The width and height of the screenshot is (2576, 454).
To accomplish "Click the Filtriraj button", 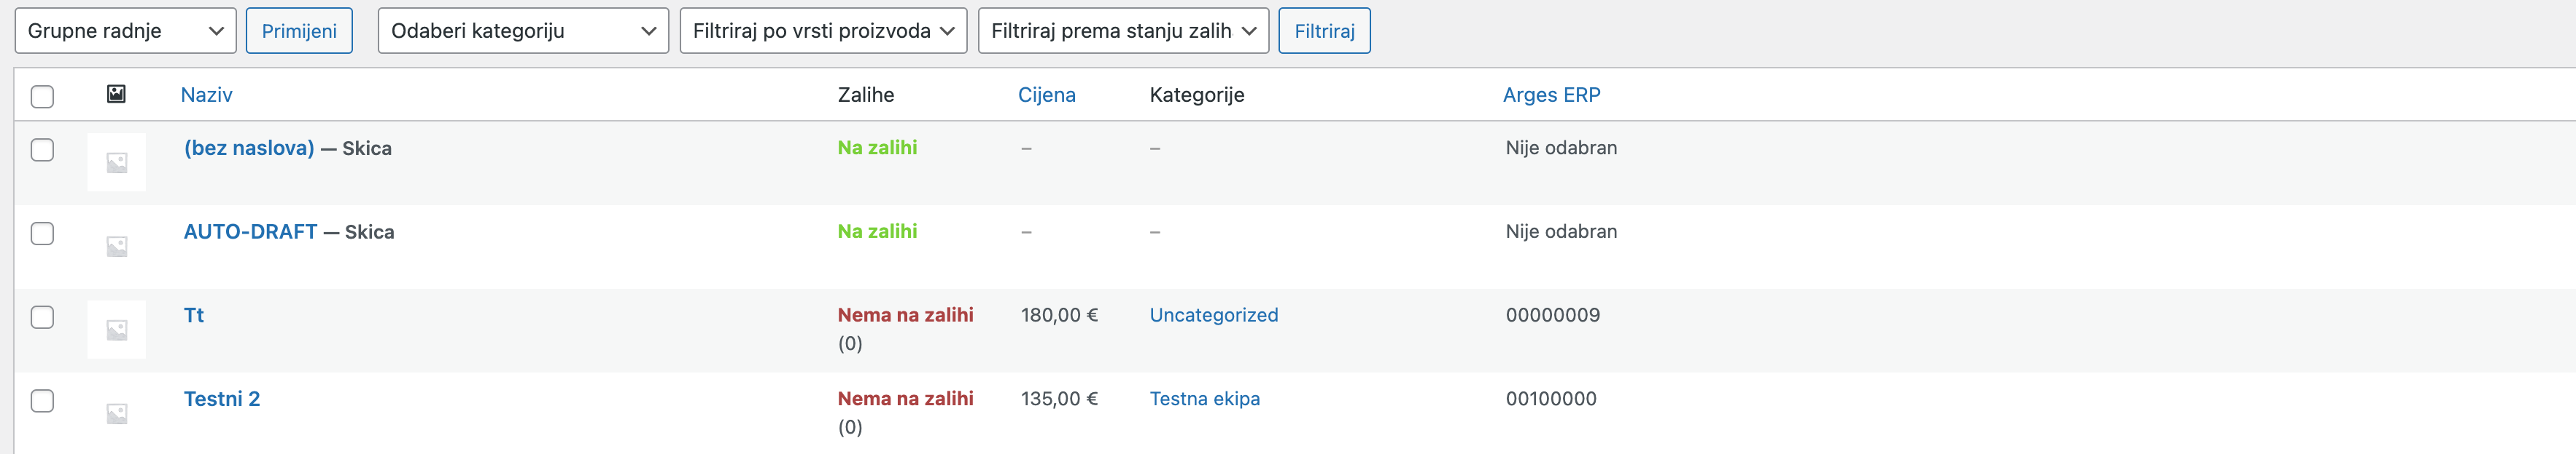I will [x=1324, y=31].
